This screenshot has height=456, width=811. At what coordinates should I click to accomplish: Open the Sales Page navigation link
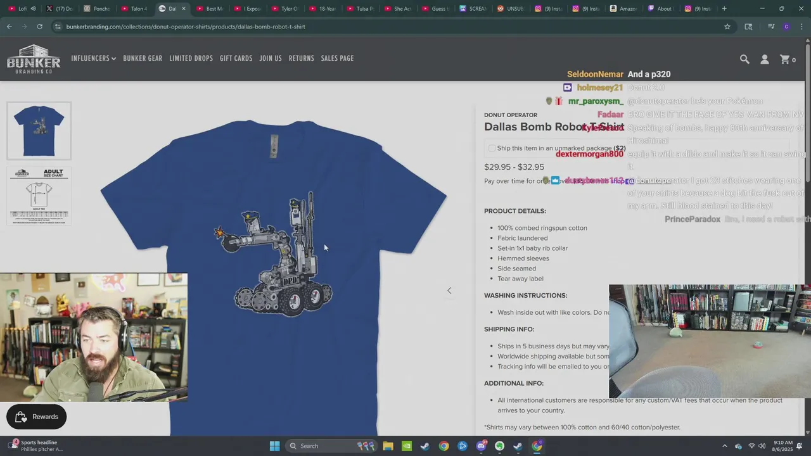click(x=337, y=58)
